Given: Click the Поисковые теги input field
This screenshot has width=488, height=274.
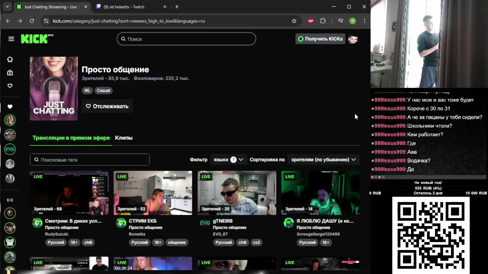Looking at the screenshot, I should click(90, 159).
